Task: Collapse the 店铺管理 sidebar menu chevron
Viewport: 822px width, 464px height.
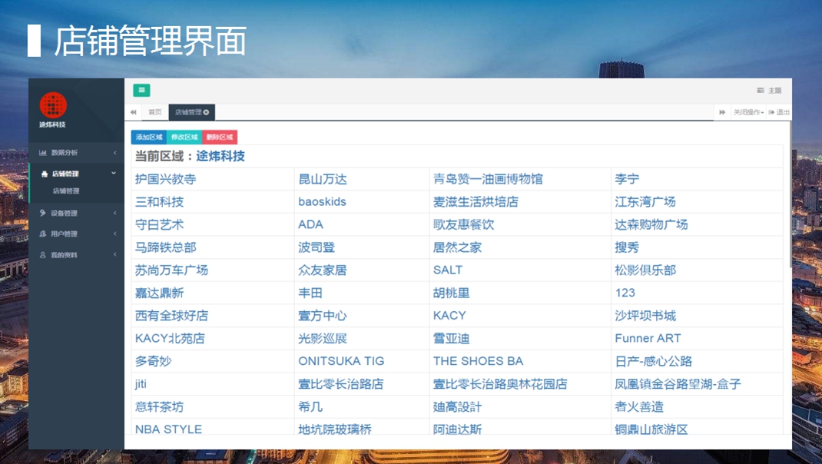Action: (x=114, y=174)
